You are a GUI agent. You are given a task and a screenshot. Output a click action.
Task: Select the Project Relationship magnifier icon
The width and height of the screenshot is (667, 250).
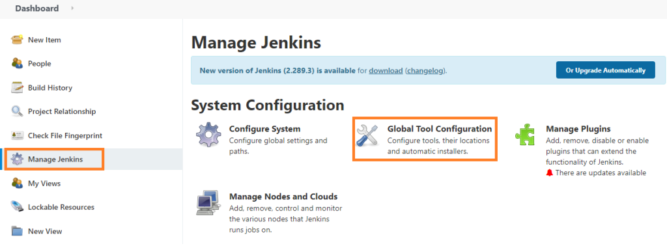click(17, 111)
